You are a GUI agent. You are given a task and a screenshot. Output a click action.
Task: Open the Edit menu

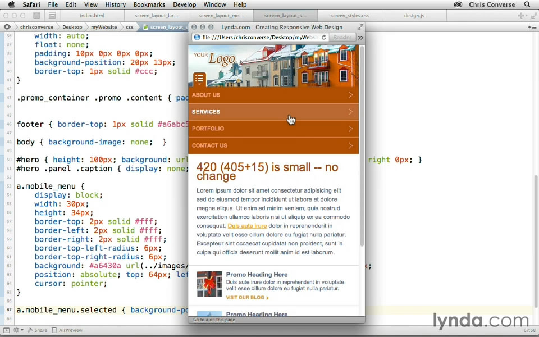pyautogui.click(x=71, y=4)
